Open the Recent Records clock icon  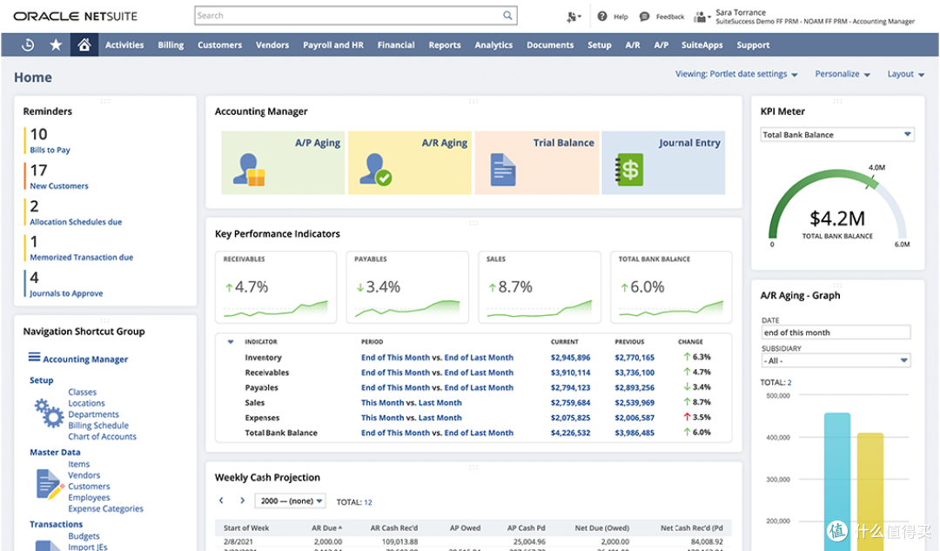pos(28,45)
